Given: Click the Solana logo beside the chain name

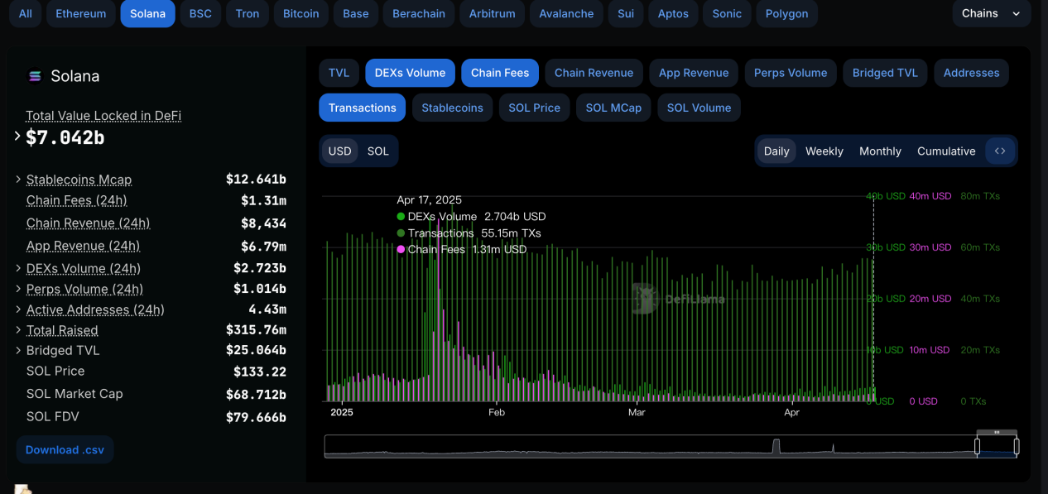Looking at the screenshot, I should pyautogui.click(x=34, y=75).
